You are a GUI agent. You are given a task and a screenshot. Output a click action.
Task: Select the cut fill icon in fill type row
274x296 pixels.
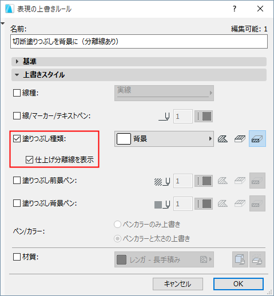(x=223, y=139)
